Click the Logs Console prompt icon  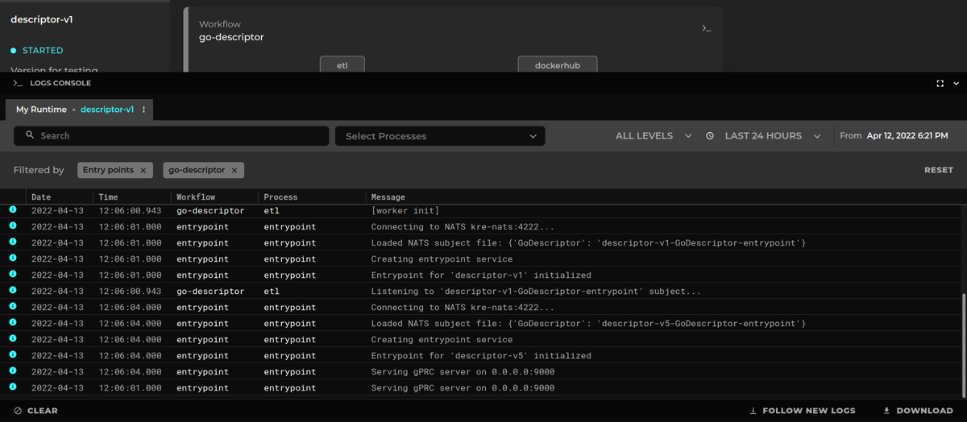18,83
